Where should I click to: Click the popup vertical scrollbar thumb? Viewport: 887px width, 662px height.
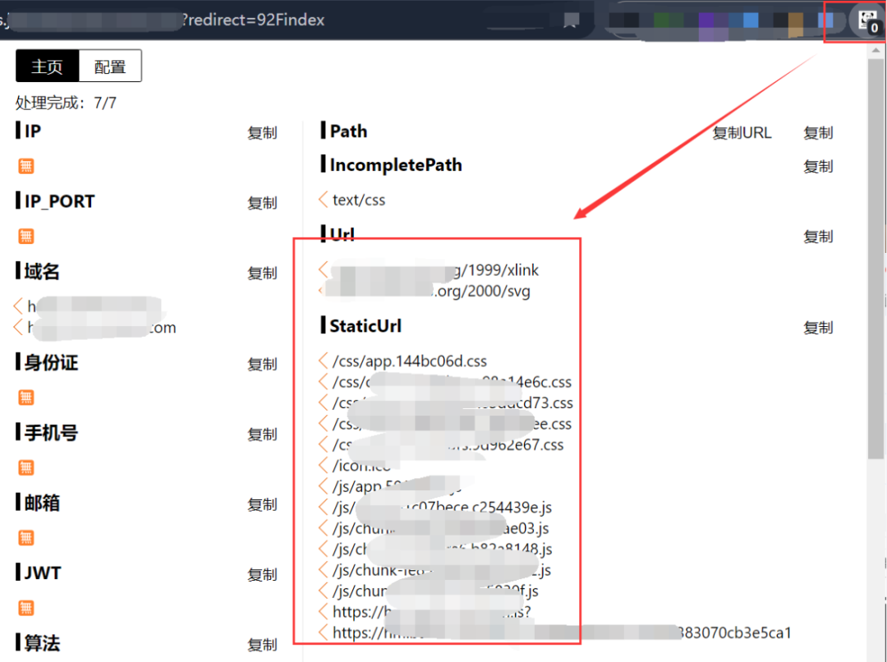[876, 257]
